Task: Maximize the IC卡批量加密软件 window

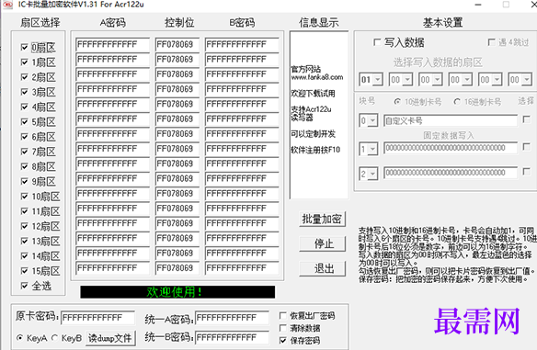Action: tap(506, 5)
